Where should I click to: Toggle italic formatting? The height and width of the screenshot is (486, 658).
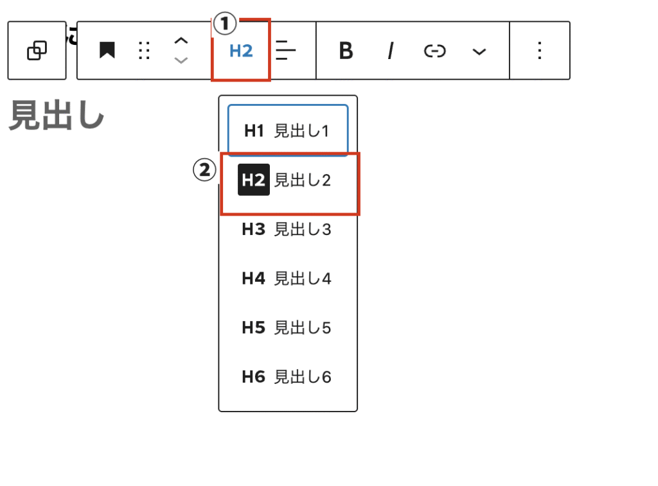390,51
